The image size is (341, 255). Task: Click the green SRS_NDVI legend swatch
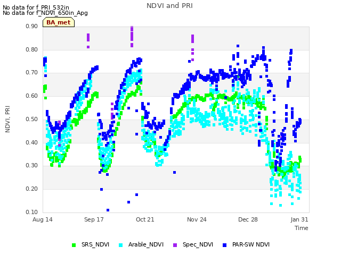pyautogui.click(x=74, y=245)
